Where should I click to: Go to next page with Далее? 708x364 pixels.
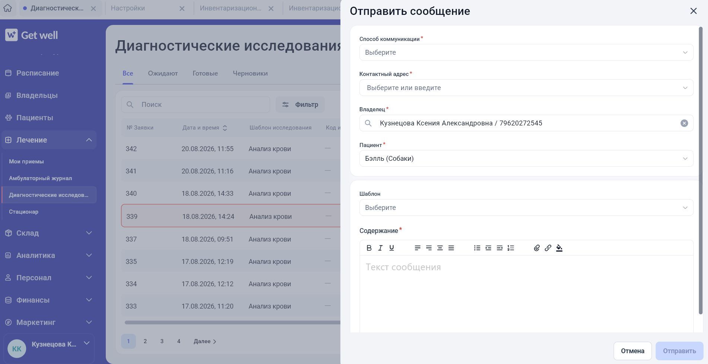(x=205, y=341)
